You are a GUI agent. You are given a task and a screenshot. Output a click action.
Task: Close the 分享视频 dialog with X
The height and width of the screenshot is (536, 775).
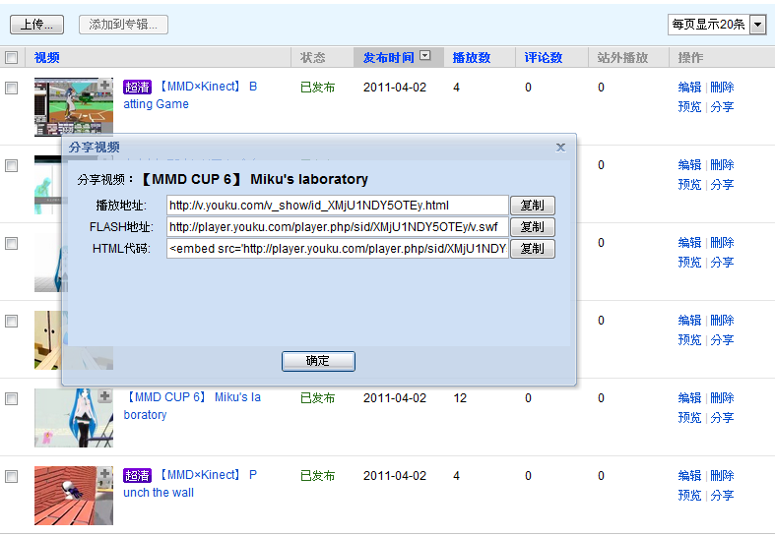tap(560, 148)
